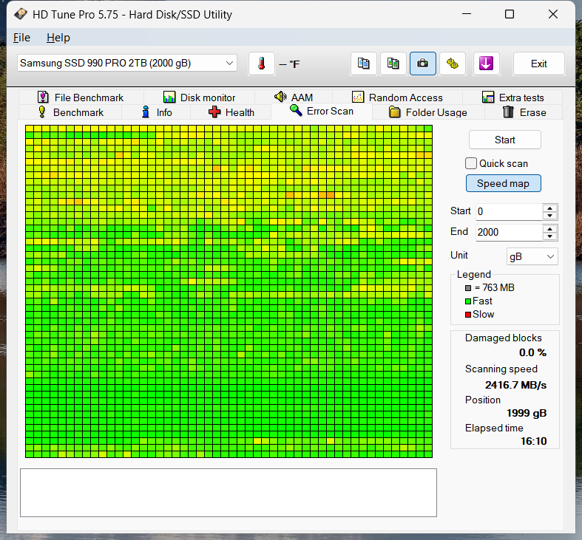The height and width of the screenshot is (540, 582).
Task: Switch to the Erase tab
Action: (x=524, y=112)
